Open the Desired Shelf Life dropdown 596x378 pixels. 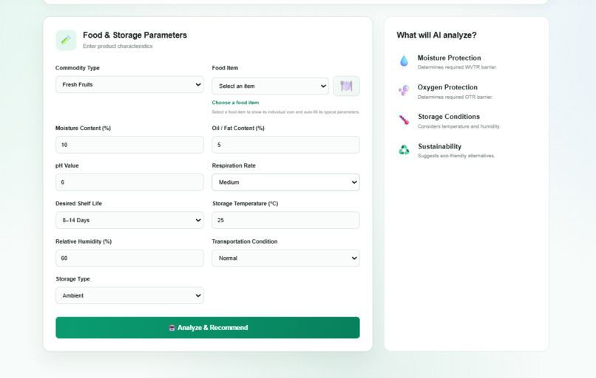point(129,220)
